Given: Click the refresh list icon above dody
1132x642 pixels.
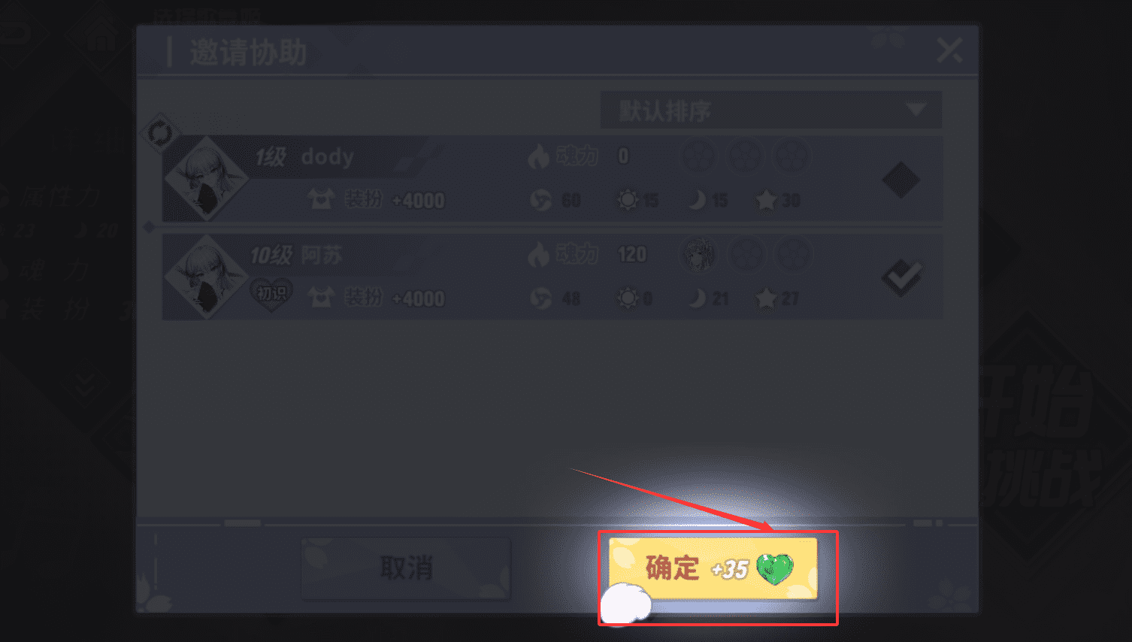Looking at the screenshot, I should coord(159,134).
